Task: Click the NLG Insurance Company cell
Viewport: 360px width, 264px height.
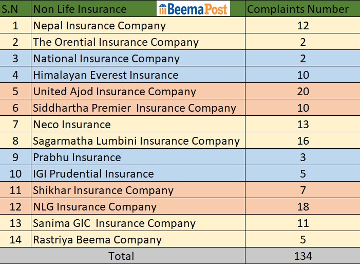Action: (94, 207)
